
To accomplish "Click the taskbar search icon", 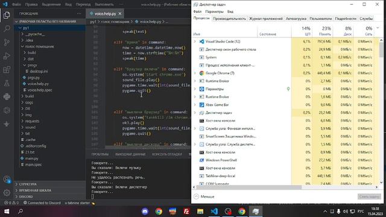I will [x=21, y=212].
